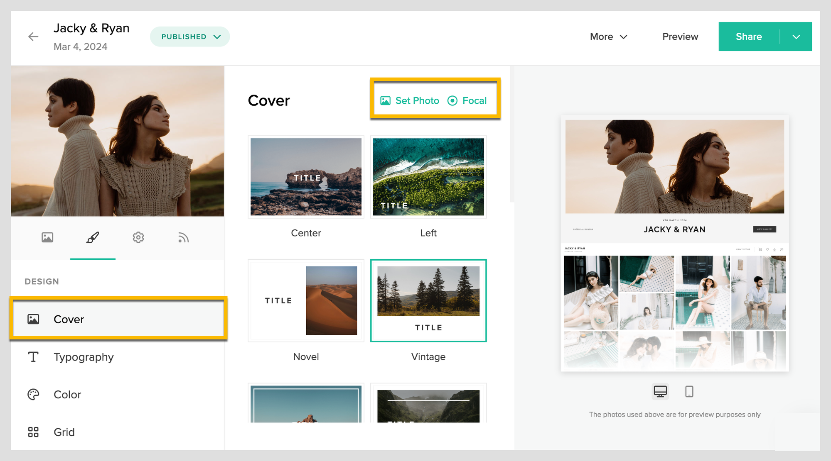
Task: Open the activity feed icon tab
Action: pyautogui.click(x=183, y=237)
